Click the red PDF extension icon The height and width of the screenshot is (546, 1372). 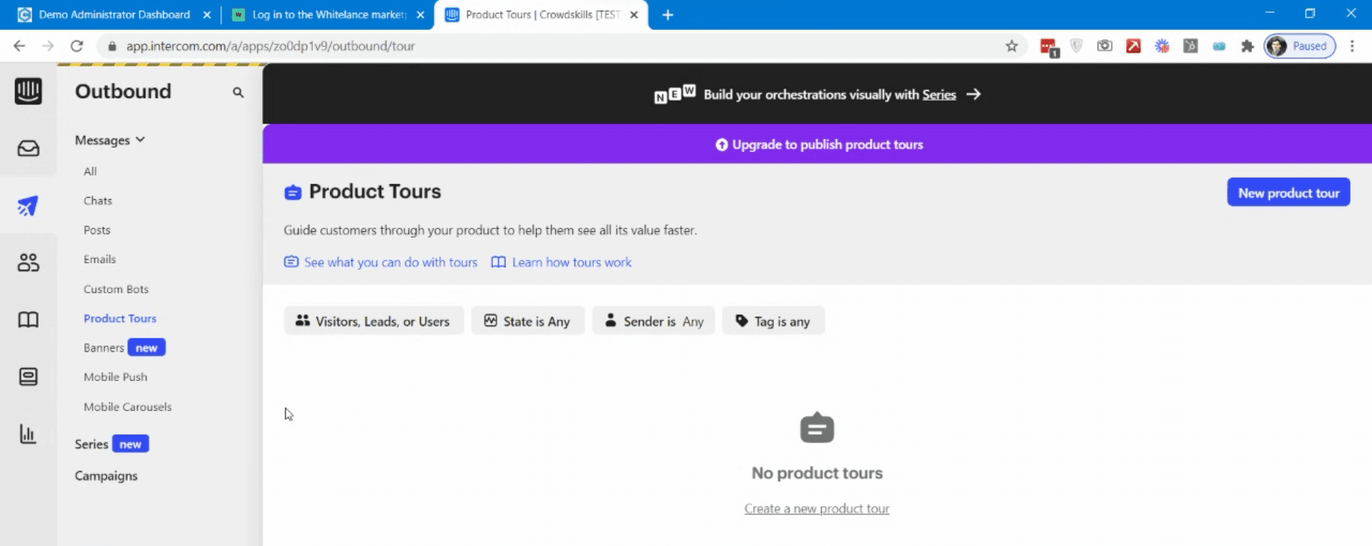click(x=1133, y=46)
